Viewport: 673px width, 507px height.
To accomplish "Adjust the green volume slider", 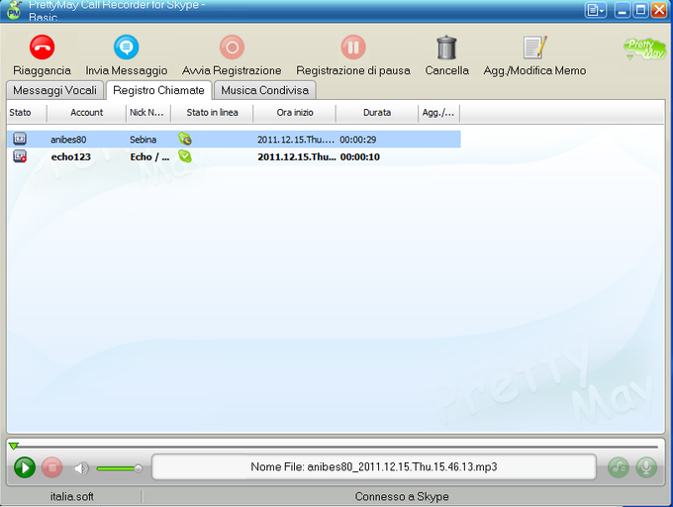I will 120,468.
